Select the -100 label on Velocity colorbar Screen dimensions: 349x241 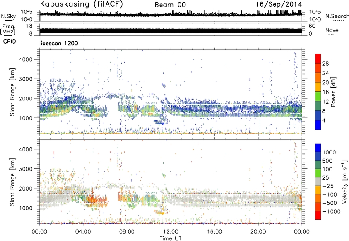pos(330,194)
